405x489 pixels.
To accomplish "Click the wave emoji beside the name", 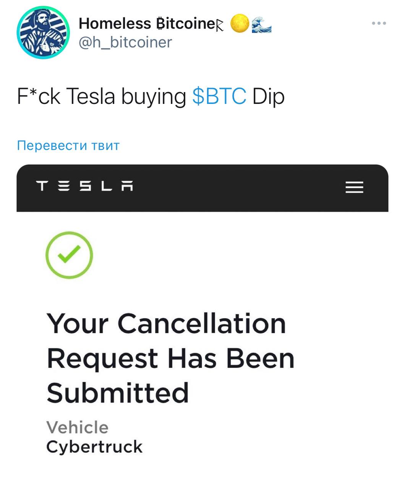I will point(262,24).
